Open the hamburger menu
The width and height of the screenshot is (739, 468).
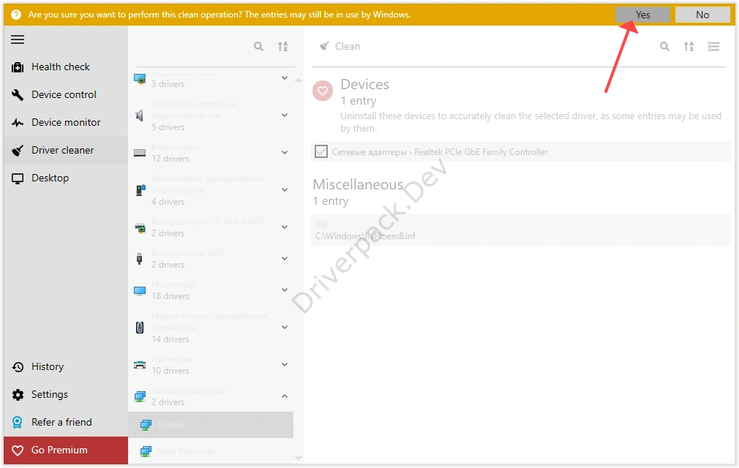(x=18, y=39)
